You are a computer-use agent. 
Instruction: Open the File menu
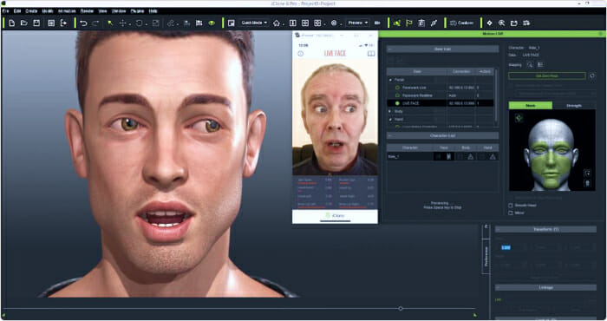[x=6, y=10]
